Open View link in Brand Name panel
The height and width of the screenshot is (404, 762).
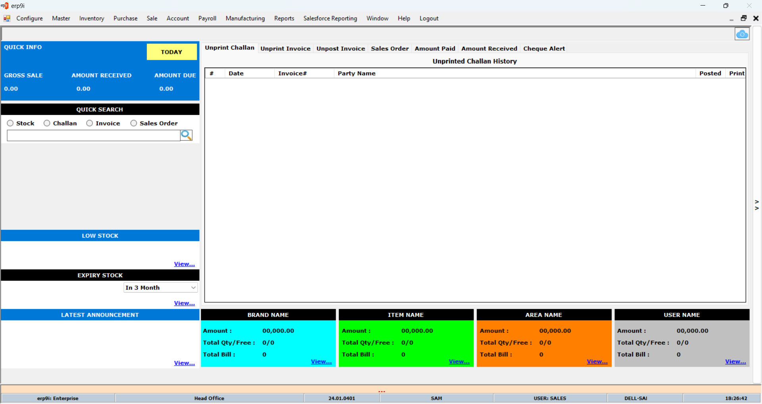(321, 362)
